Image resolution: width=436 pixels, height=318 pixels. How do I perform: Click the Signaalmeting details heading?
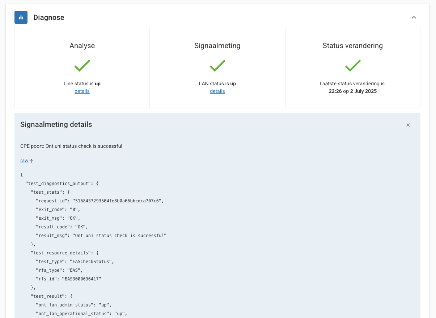(56, 124)
